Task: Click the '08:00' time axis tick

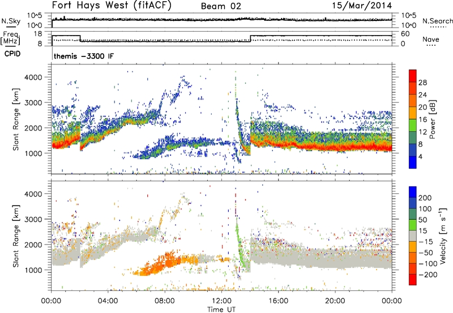Action: (165, 301)
